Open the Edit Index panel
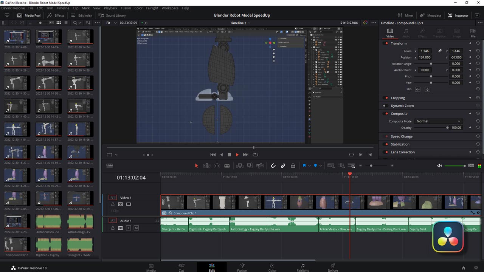 pyautogui.click(x=81, y=15)
